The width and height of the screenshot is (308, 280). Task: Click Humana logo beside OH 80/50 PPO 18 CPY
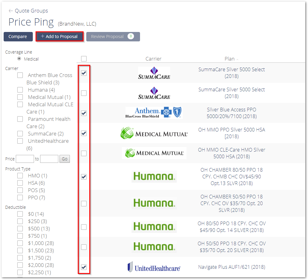click(154, 227)
